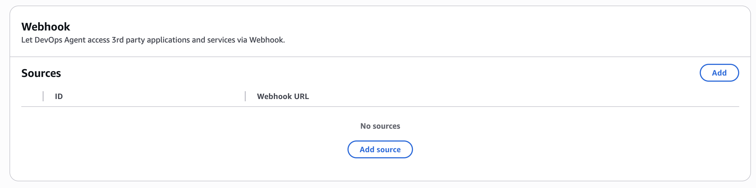Image resolution: width=756 pixels, height=188 pixels.
Task: Click the Webhook section title
Action: pyautogui.click(x=46, y=27)
